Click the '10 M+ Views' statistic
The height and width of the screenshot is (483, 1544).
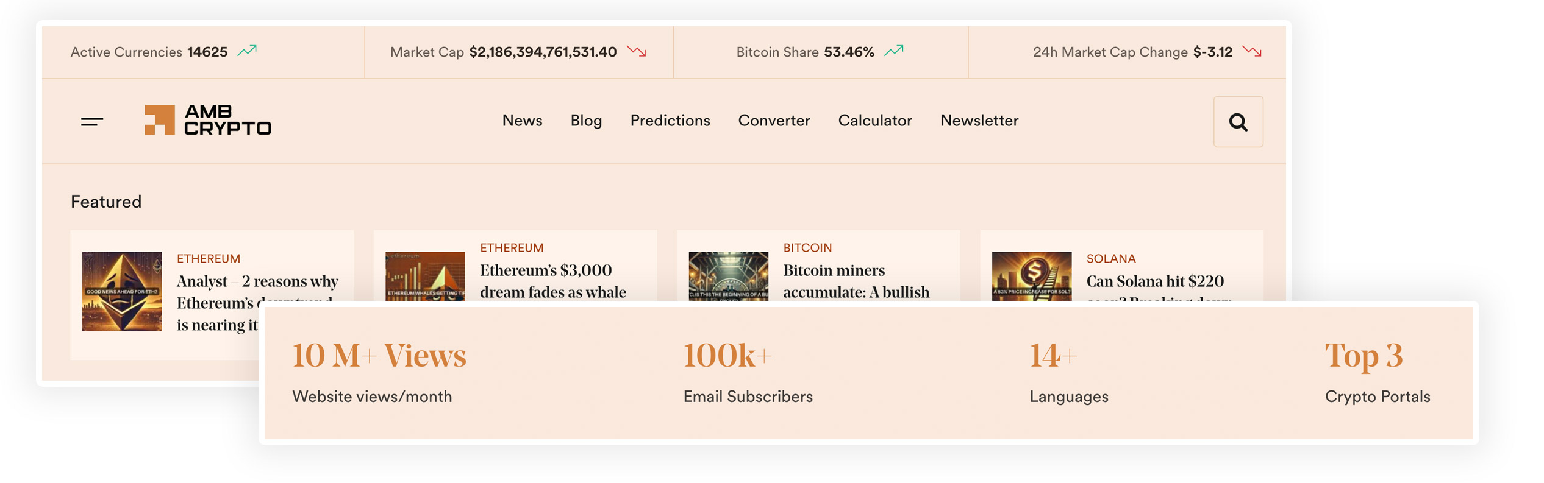[x=379, y=355]
